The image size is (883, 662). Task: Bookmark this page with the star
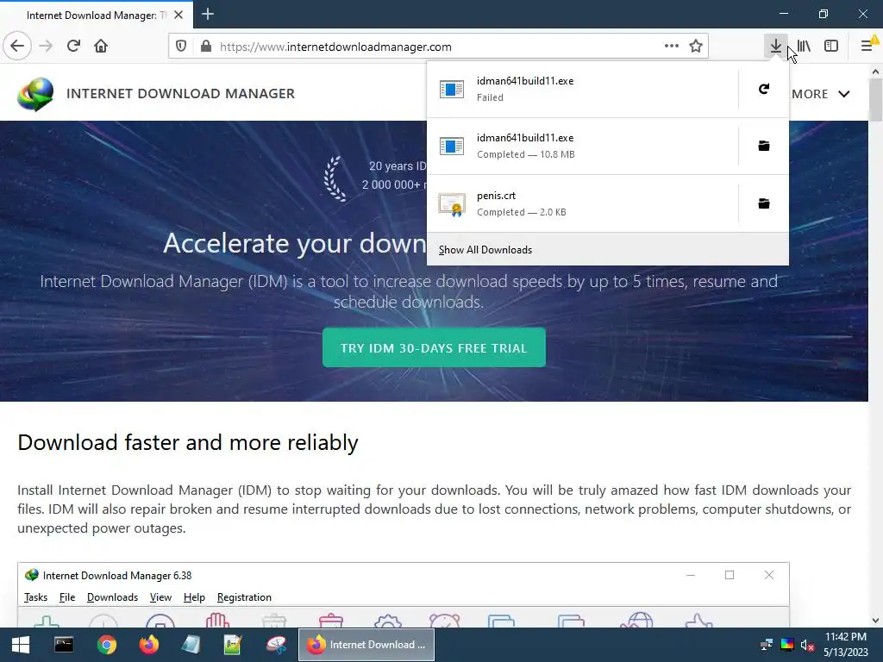coord(696,46)
